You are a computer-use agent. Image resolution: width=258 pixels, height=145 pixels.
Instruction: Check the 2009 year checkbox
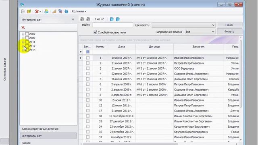click(x=27, y=38)
